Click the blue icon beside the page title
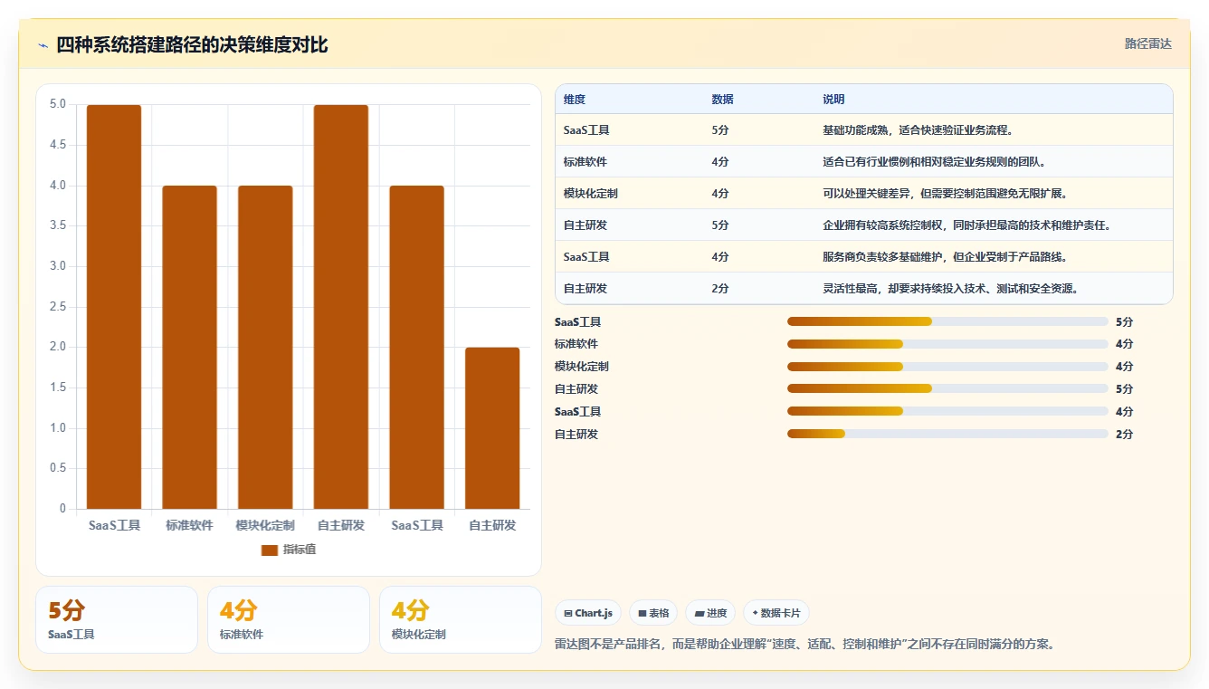Image resolution: width=1209 pixels, height=689 pixels. [x=43, y=46]
